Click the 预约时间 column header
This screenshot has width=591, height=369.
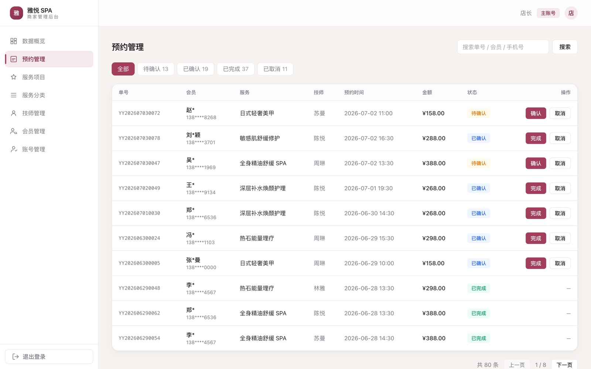[354, 92]
